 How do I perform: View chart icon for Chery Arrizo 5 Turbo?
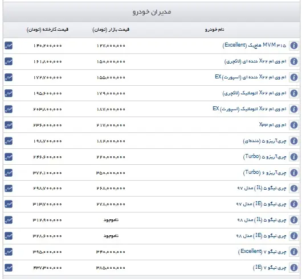click(x=9, y=157)
